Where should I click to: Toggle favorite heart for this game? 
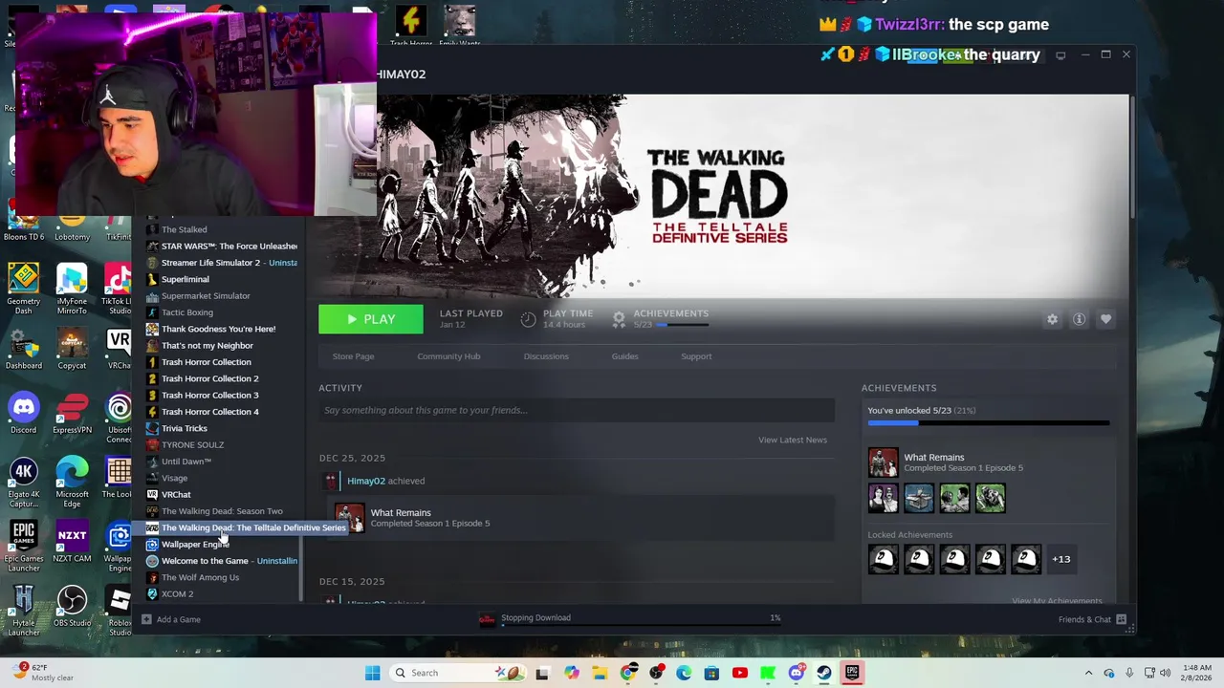click(1105, 319)
